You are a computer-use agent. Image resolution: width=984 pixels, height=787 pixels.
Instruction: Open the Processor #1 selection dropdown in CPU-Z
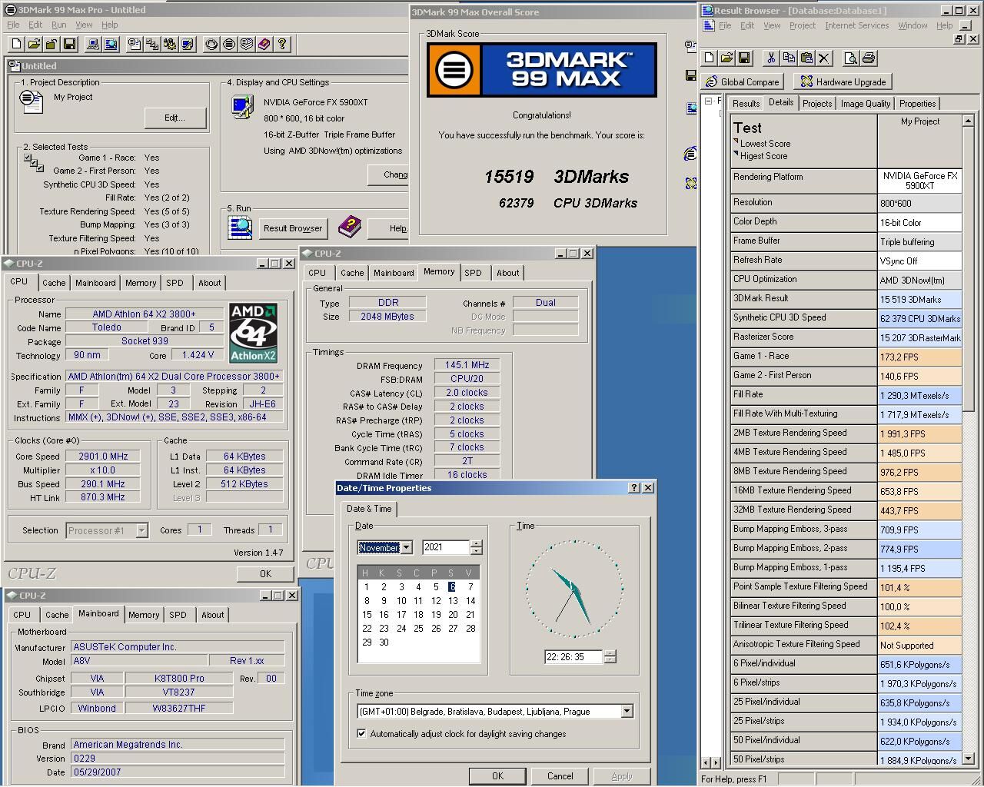pos(141,530)
